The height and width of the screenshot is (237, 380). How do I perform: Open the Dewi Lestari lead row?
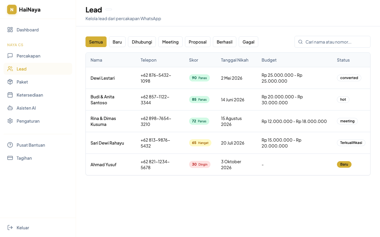[x=102, y=78]
